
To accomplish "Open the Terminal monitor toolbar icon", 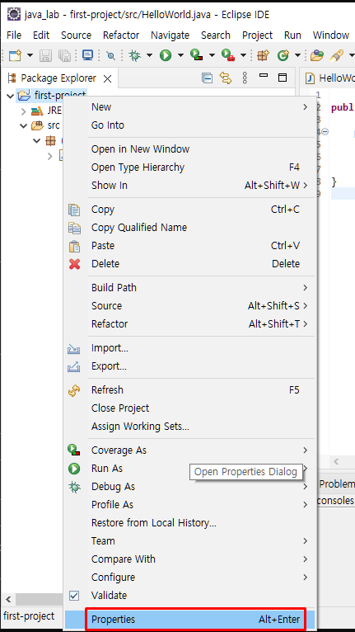I will (x=88, y=55).
